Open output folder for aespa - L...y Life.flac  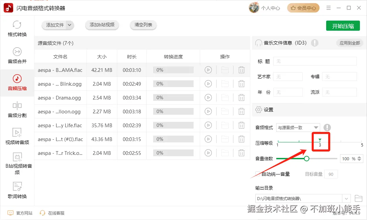(x=225, y=125)
